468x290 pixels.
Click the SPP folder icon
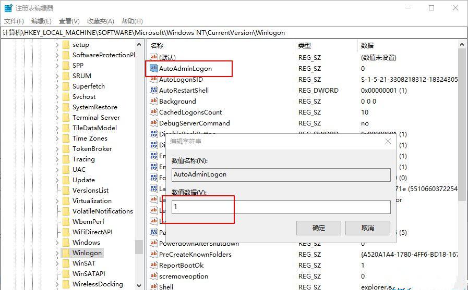coord(66,66)
